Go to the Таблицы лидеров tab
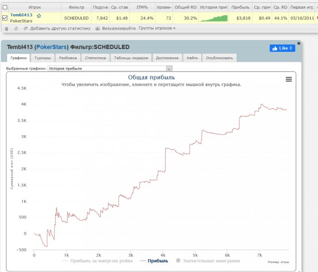This screenshot has width=318, height=272. (x=131, y=58)
